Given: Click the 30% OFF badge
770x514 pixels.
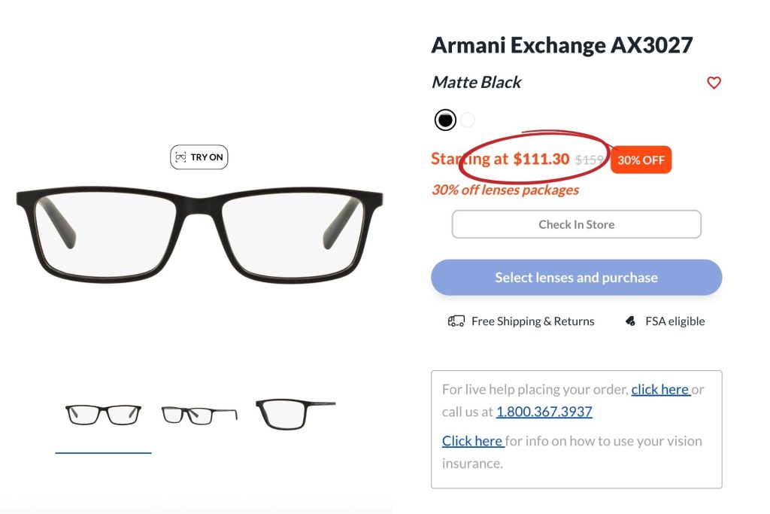Looking at the screenshot, I should tap(641, 160).
